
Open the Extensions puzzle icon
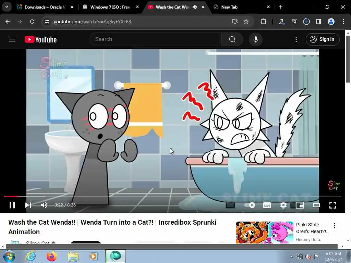(264, 22)
